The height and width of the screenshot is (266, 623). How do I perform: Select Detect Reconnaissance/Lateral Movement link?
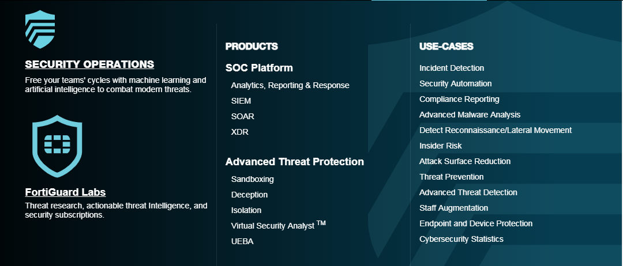tap(496, 130)
